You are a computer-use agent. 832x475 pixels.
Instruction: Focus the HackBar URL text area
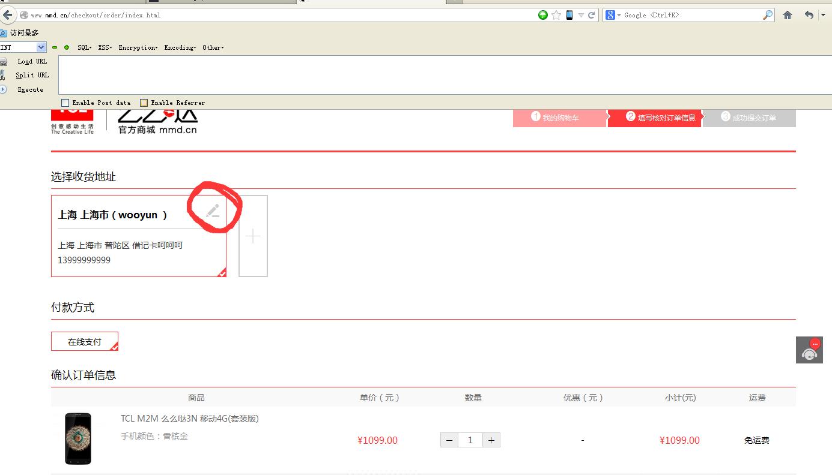pyautogui.click(x=445, y=75)
